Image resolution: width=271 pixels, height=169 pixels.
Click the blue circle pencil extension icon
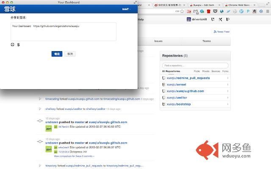[x=241, y=11]
